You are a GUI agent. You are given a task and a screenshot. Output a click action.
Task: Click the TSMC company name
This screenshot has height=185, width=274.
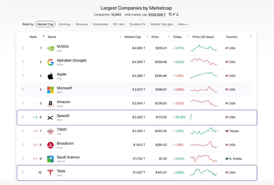point(62,129)
